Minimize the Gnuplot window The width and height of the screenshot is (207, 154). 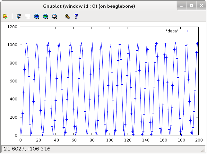pyautogui.click(x=182, y=5)
